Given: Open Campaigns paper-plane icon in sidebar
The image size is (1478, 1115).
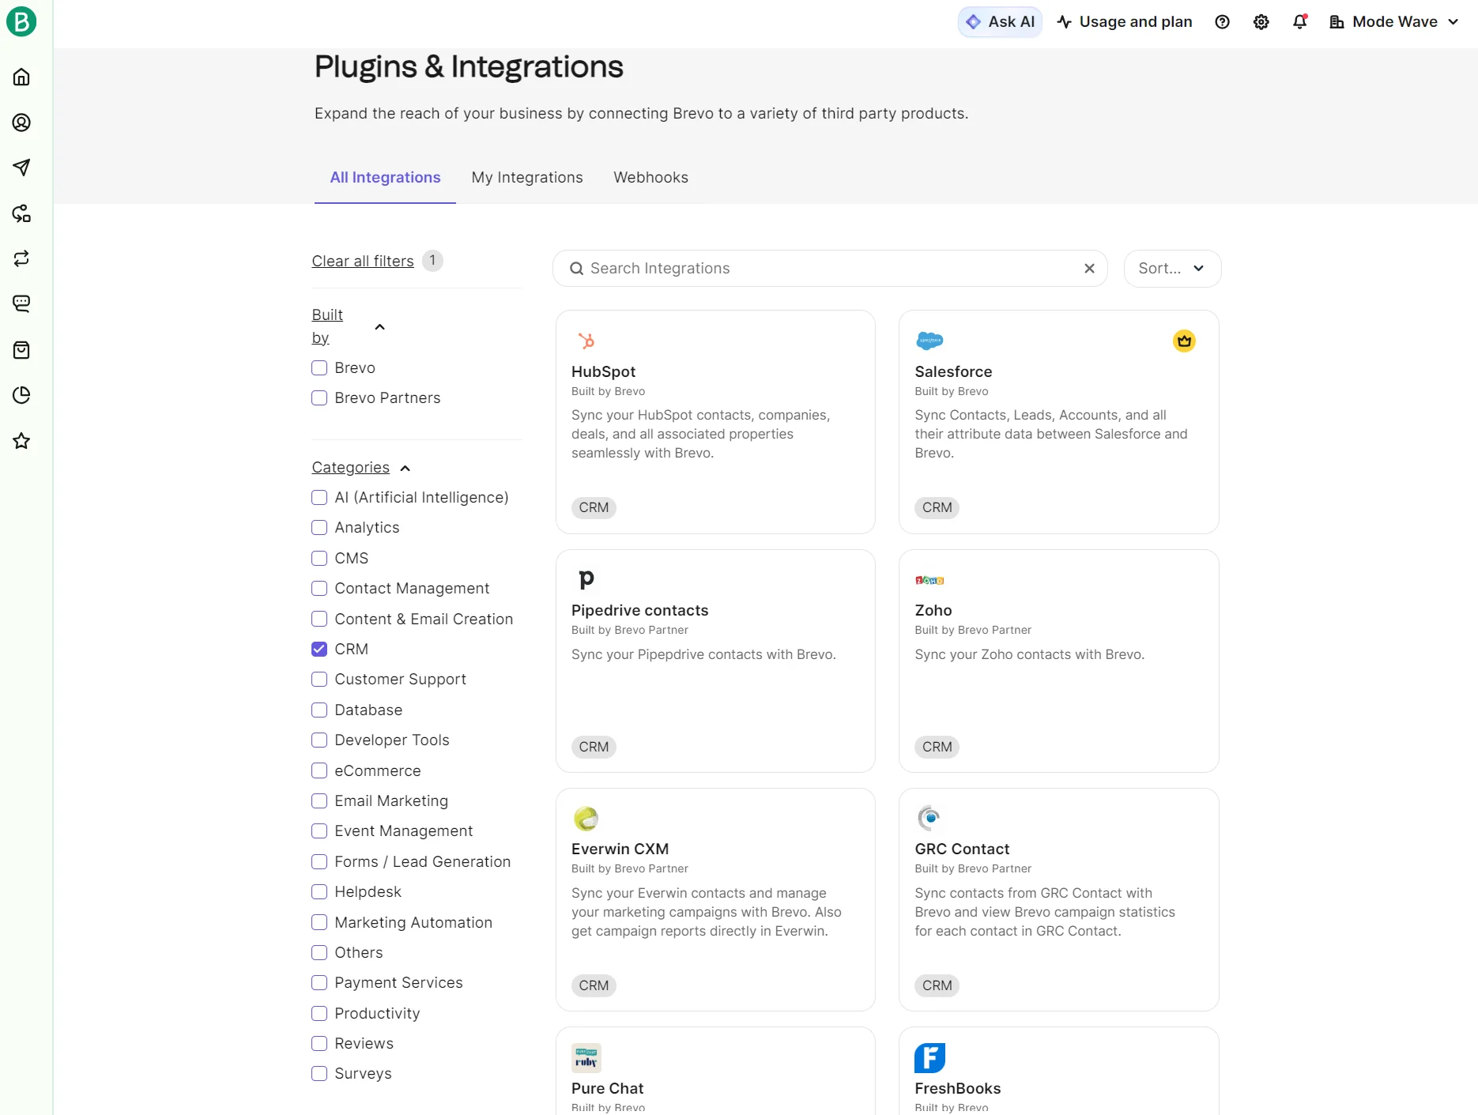Looking at the screenshot, I should tap(21, 168).
